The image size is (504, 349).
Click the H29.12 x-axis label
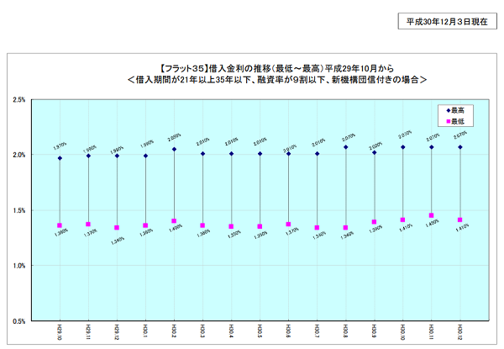click(117, 332)
